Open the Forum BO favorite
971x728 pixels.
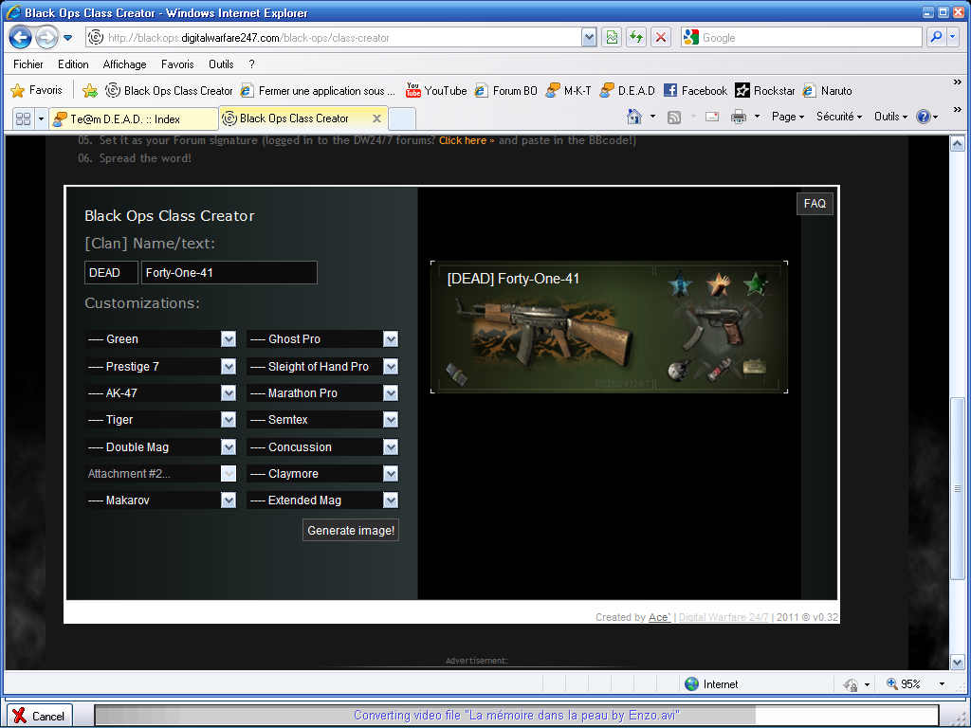click(x=506, y=90)
